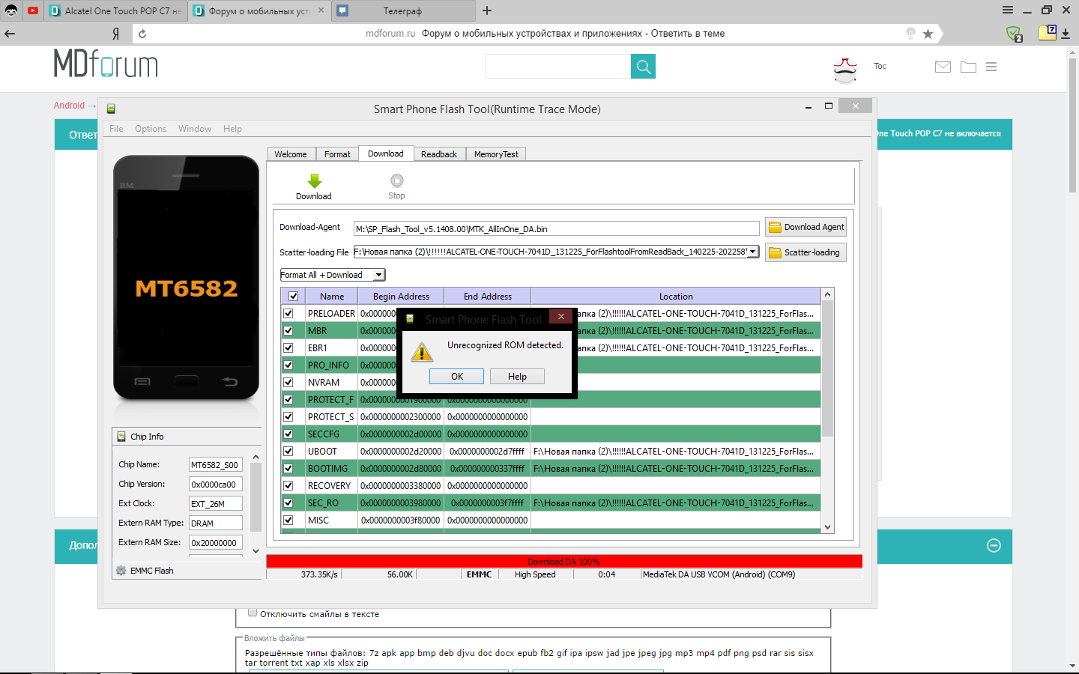The width and height of the screenshot is (1079, 674).
Task: Open the forum messages envelope icon
Action: point(943,67)
